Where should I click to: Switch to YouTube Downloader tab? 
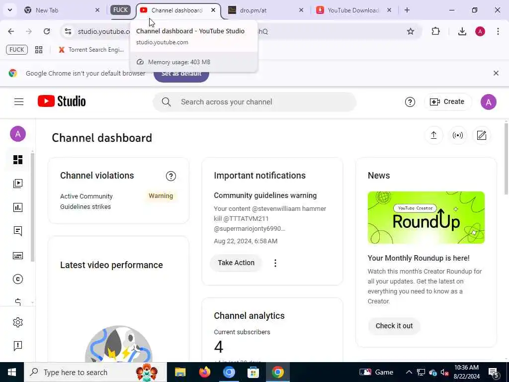353,10
